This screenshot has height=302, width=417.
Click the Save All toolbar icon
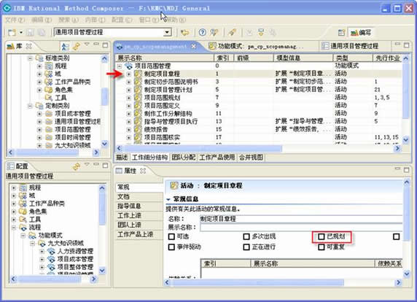coord(41,33)
